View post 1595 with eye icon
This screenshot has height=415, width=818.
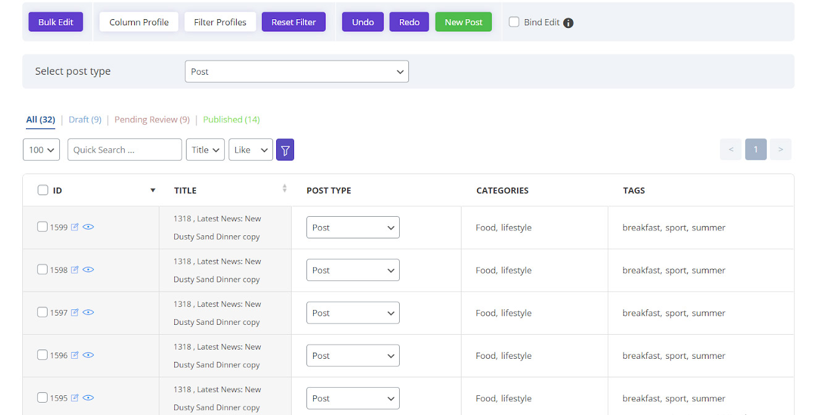point(88,397)
